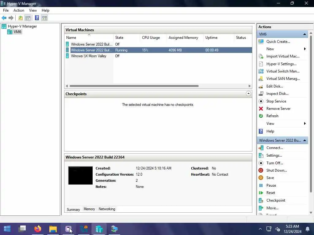Screen dimensions: 314x235
Task: Open the View menu in menu bar
Action: coord(33,10)
